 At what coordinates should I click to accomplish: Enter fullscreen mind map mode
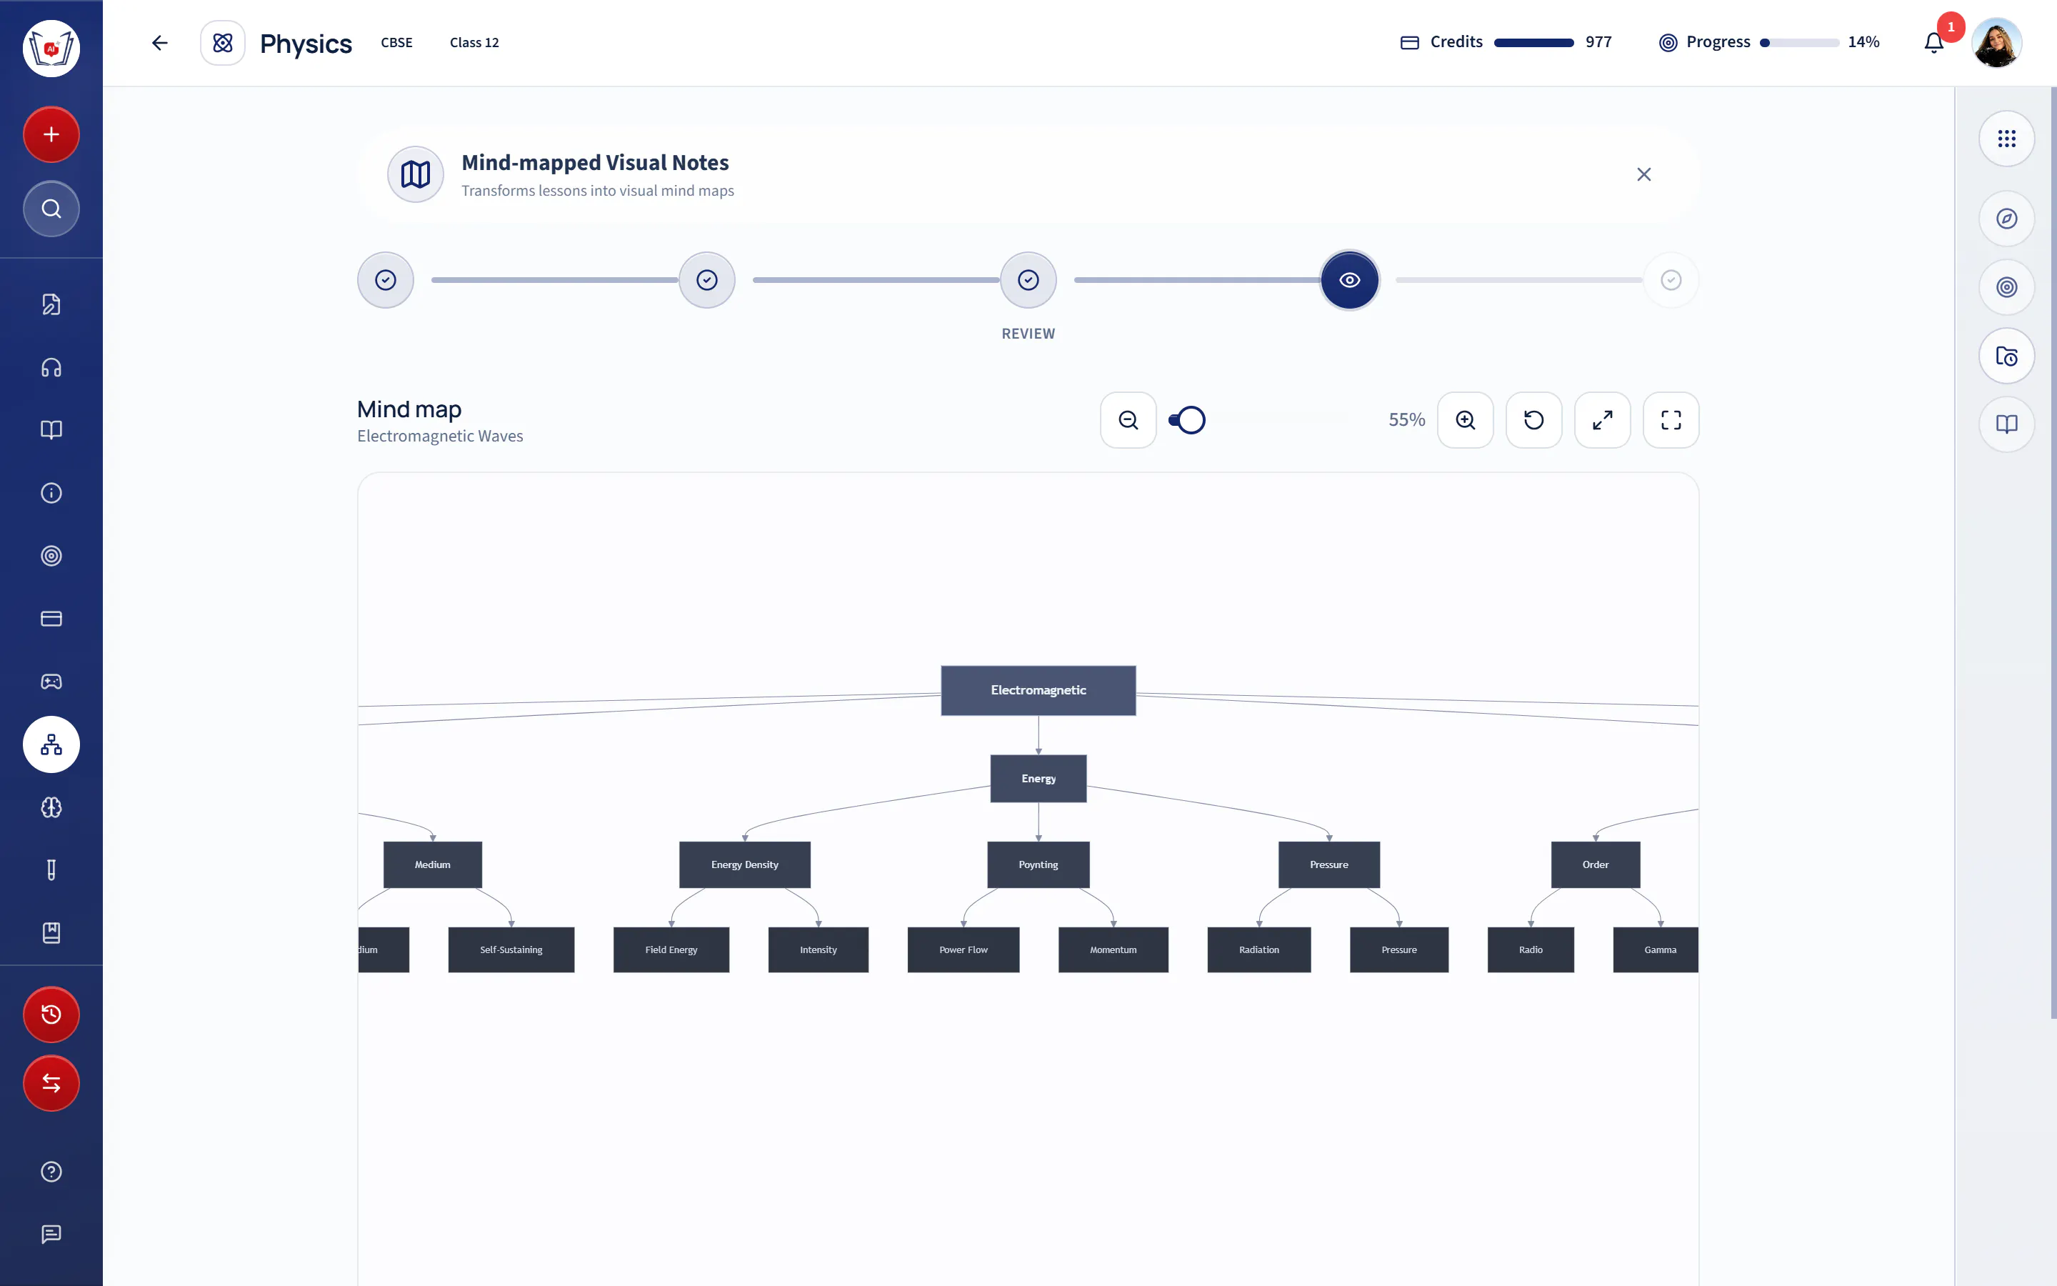click(x=1671, y=420)
